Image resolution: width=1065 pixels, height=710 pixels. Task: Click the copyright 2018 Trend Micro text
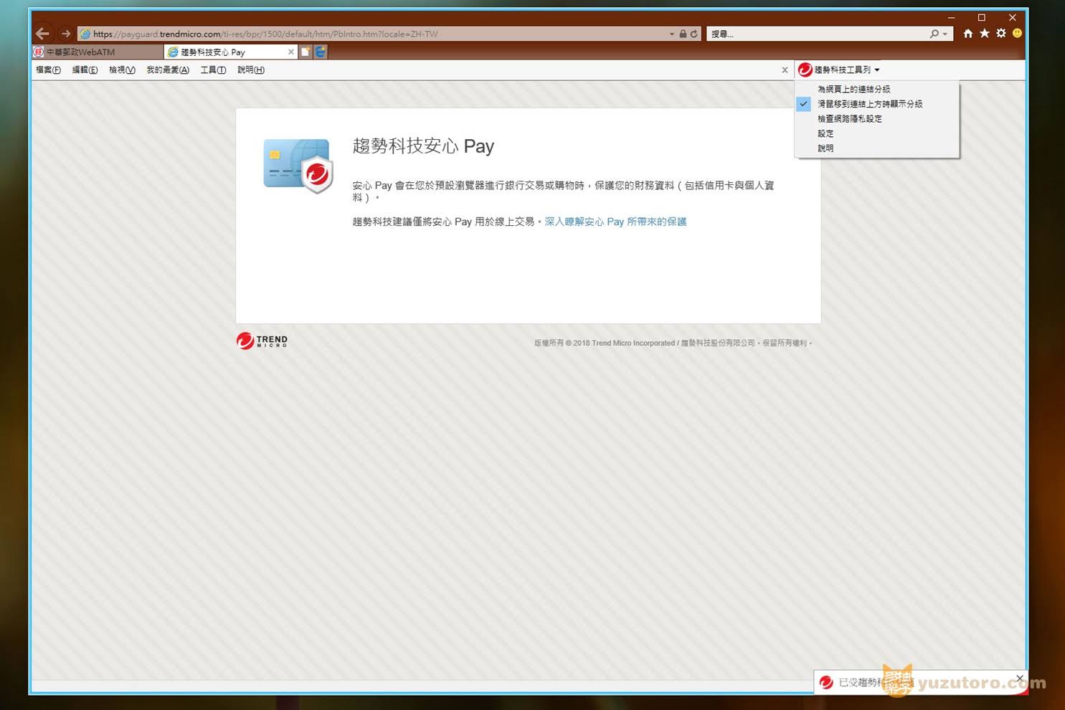click(673, 343)
